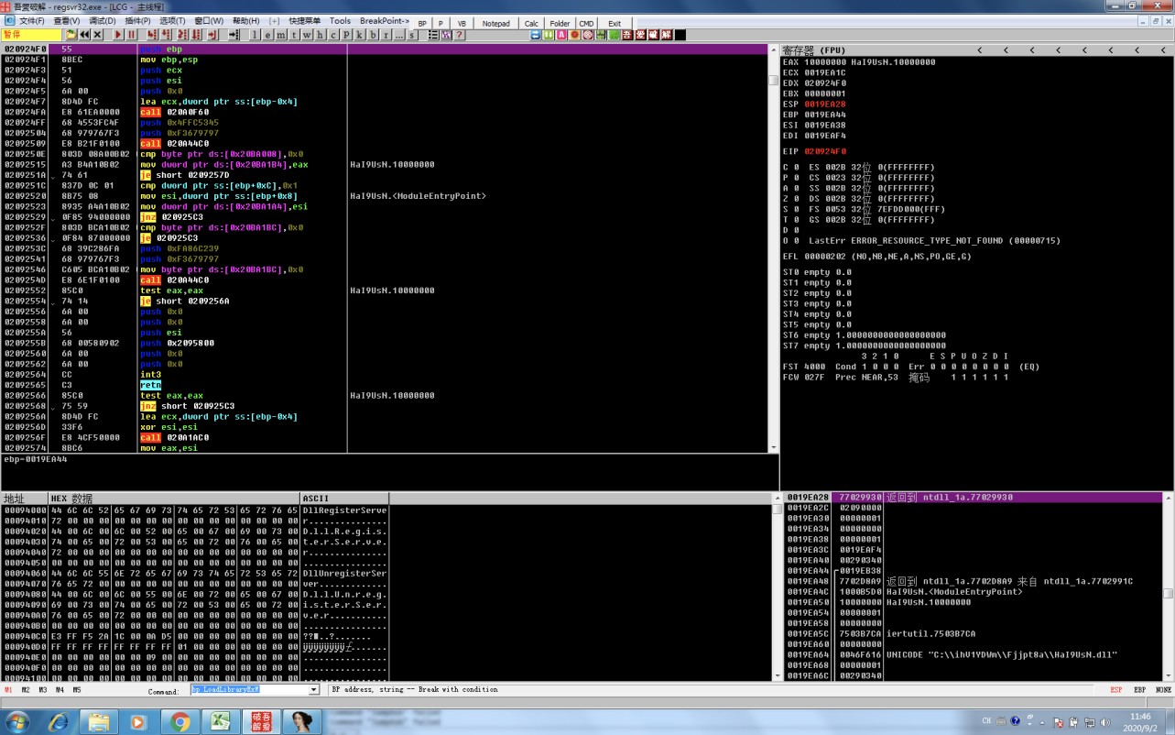Click the red Run play icon
The image size is (1175, 735).
[118, 35]
